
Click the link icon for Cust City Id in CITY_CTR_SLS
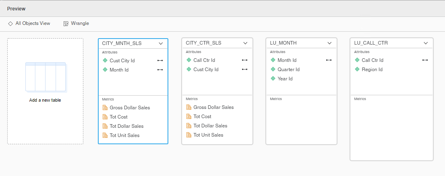[244, 70]
